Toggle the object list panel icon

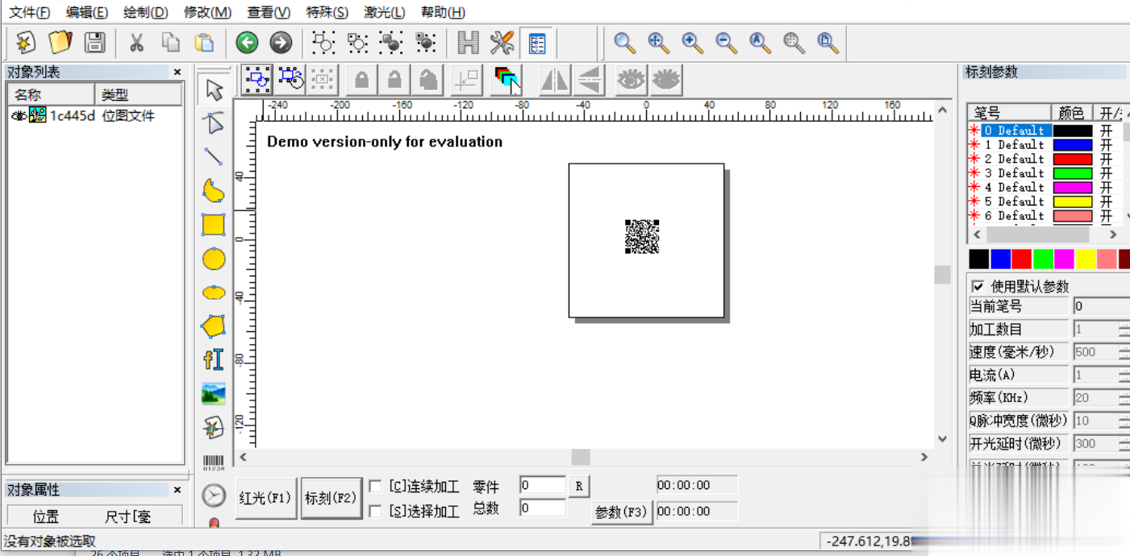point(537,43)
